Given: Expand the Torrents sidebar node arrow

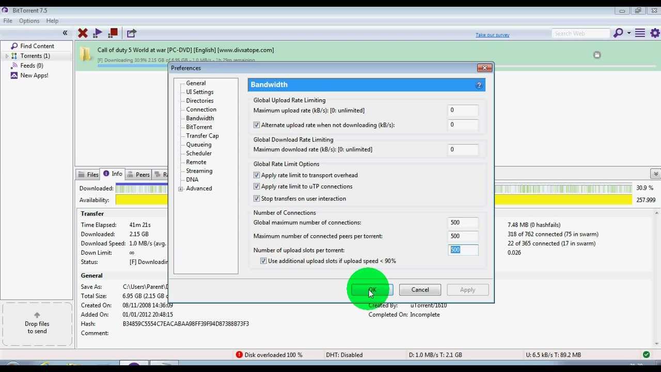Looking at the screenshot, I should (x=7, y=56).
